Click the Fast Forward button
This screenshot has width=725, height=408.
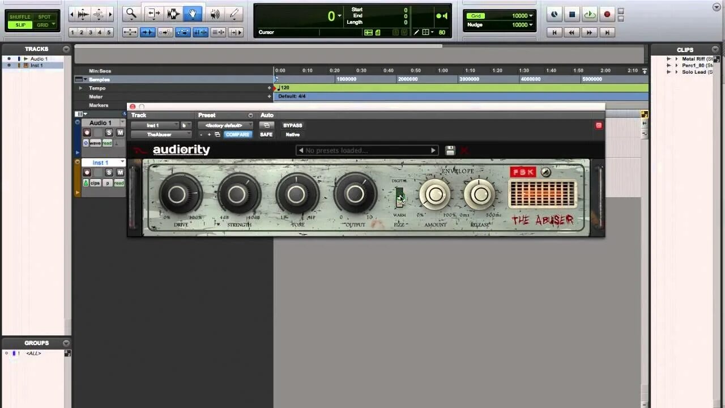pos(590,33)
